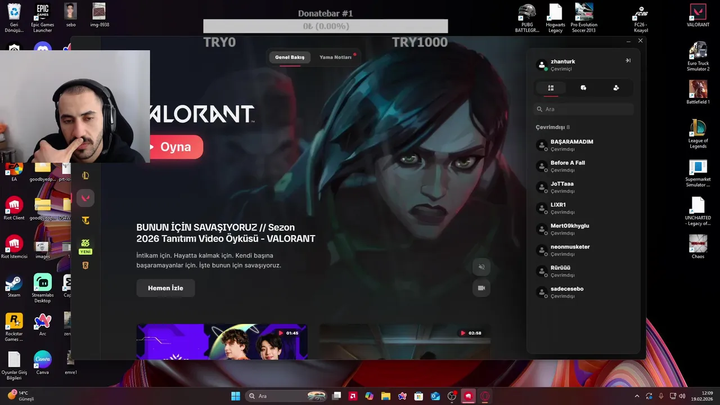Image resolution: width=720 pixels, height=405 pixels.
Task: Open the Arc browser desktop shortcut
Action: coord(42,324)
